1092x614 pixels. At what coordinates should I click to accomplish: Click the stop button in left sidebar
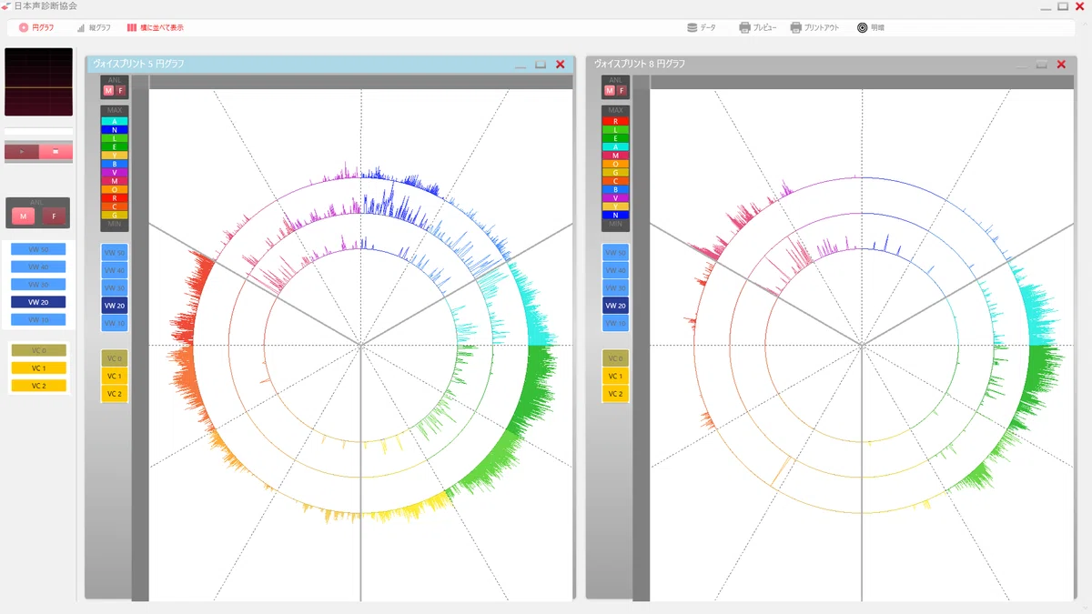56,151
